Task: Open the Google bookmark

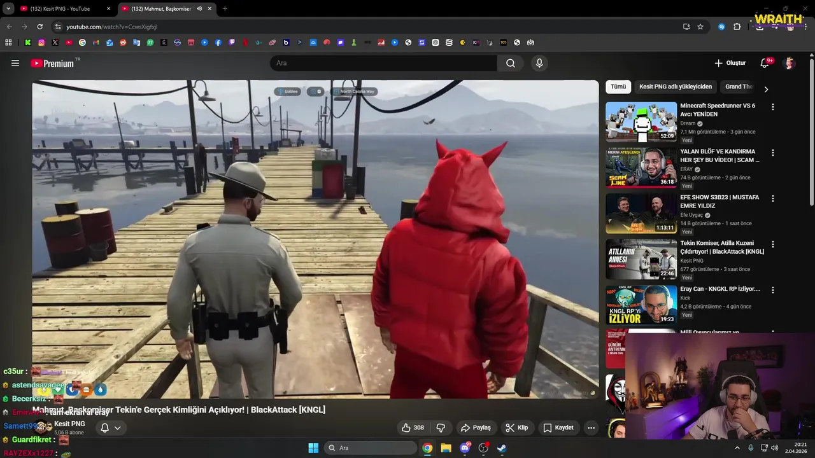Action: coord(82,43)
